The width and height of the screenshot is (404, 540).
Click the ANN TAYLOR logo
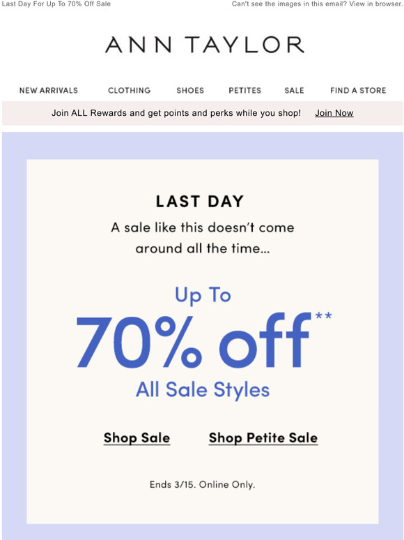[205, 45]
